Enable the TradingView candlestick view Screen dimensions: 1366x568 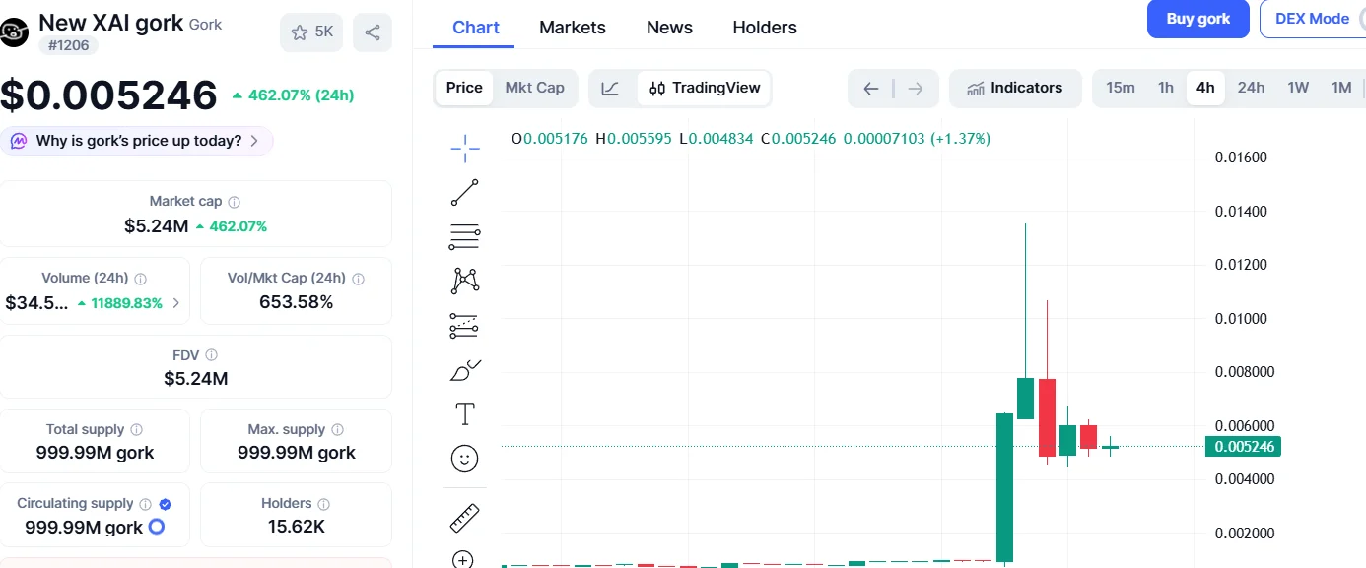(704, 88)
